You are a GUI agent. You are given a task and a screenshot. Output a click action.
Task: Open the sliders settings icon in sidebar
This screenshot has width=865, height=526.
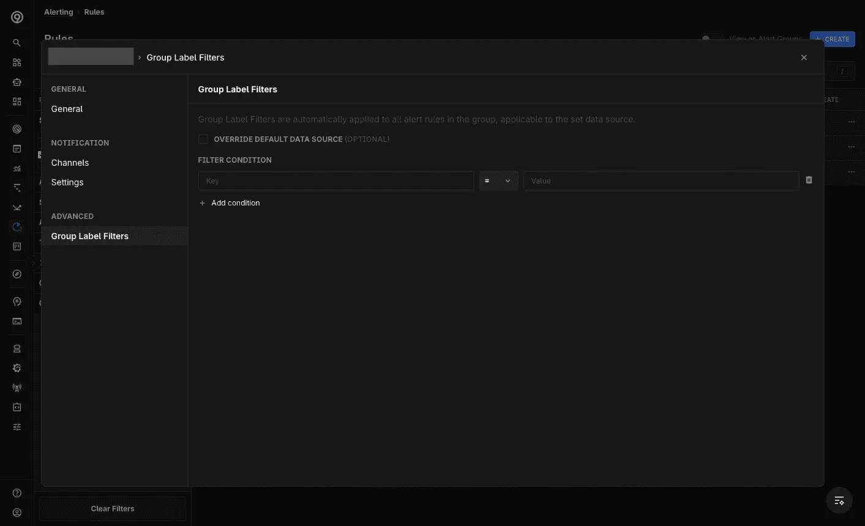(x=17, y=427)
